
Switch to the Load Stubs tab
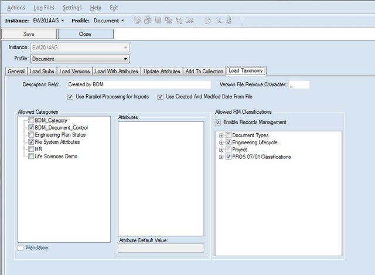tap(42, 72)
